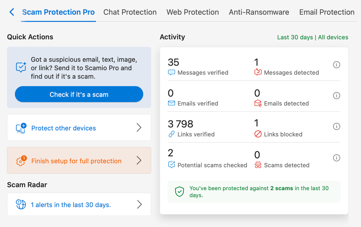Expand the Finish setup chevron
This screenshot has width=361, height=227.
pos(139,160)
